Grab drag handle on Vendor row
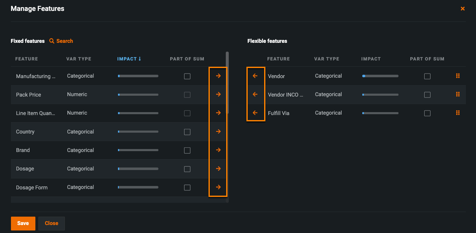The image size is (476, 233). (458, 76)
